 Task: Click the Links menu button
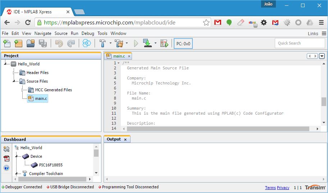317,33
